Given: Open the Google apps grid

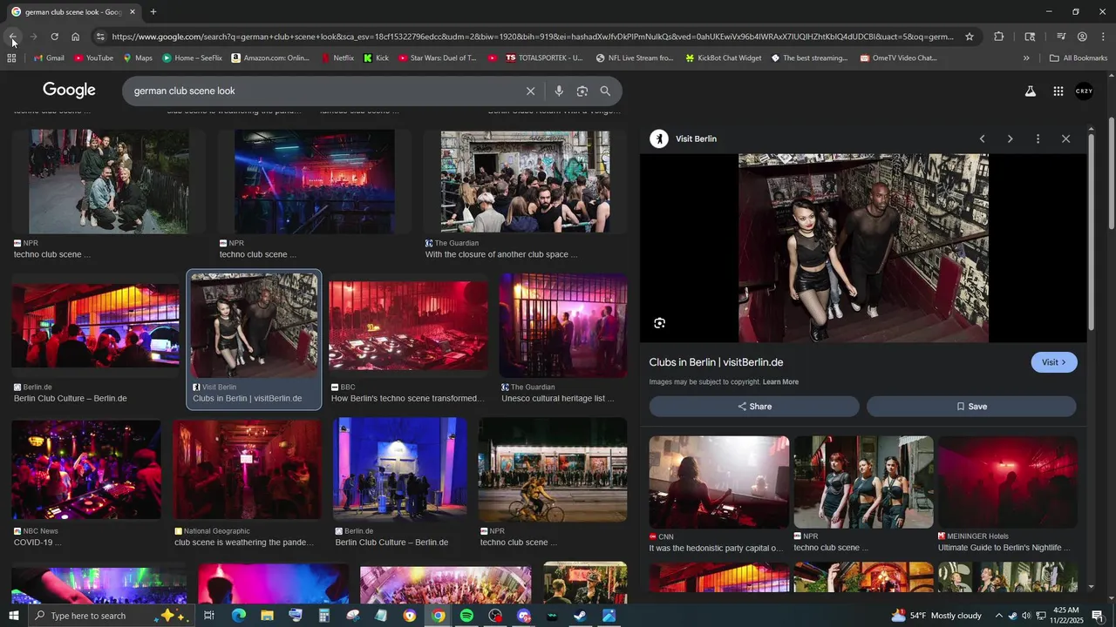Looking at the screenshot, I should click(x=1058, y=91).
